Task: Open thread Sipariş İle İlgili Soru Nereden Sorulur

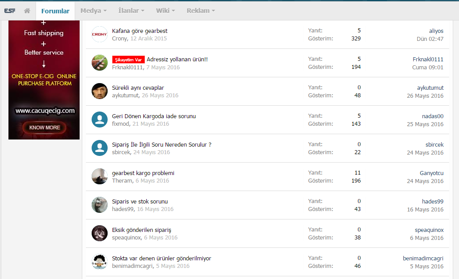Action: pyautogui.click(x=161, y=144)
